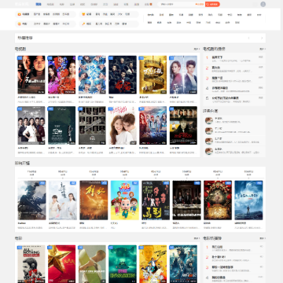Expand more beside the TV ranking list heading
This screenshot has width=283, height=283.
coord(263,49)
